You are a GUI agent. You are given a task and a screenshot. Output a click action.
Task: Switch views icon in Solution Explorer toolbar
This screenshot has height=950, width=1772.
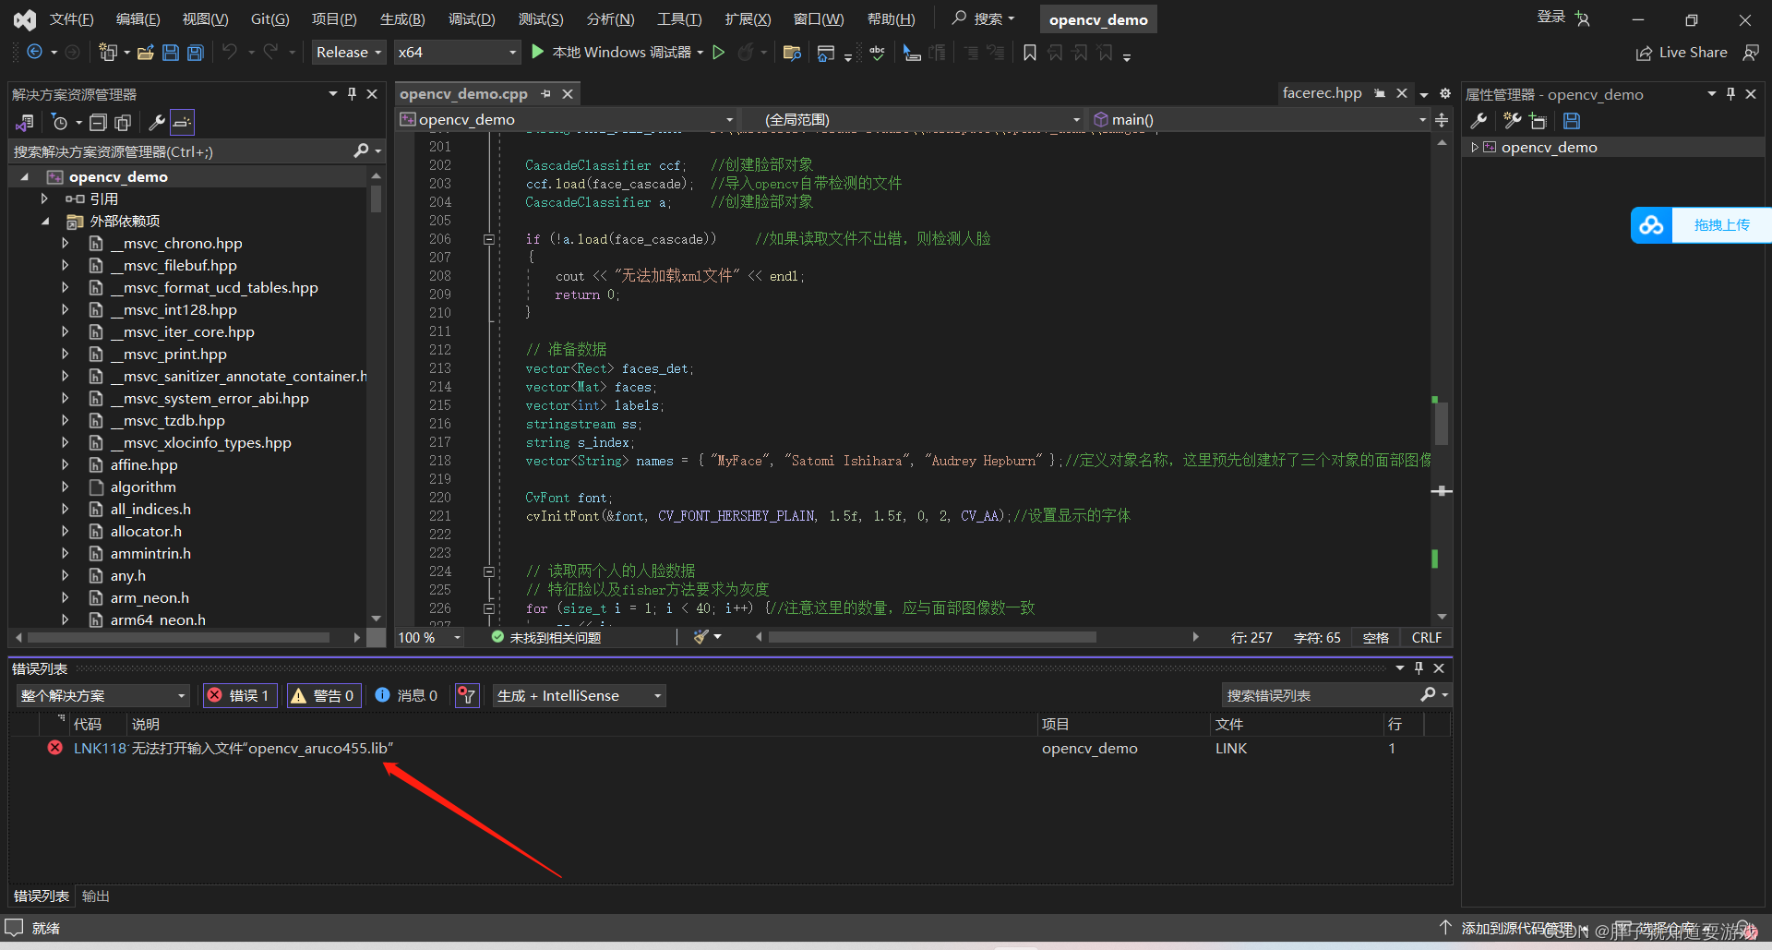[25, 122]
